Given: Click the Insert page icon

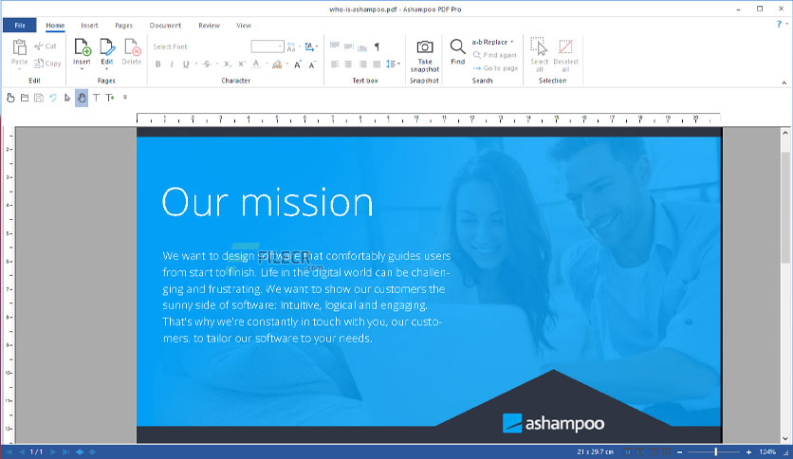Looking at the screenshot, I should pyautogui.click(x=82, y=47).
